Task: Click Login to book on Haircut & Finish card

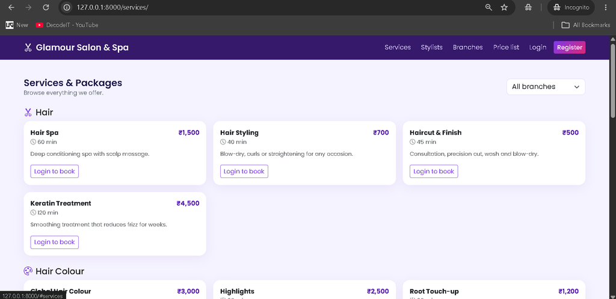Action: tap(434, 171)
